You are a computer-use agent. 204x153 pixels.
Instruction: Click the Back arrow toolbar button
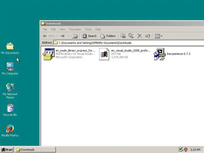(49, 36)
